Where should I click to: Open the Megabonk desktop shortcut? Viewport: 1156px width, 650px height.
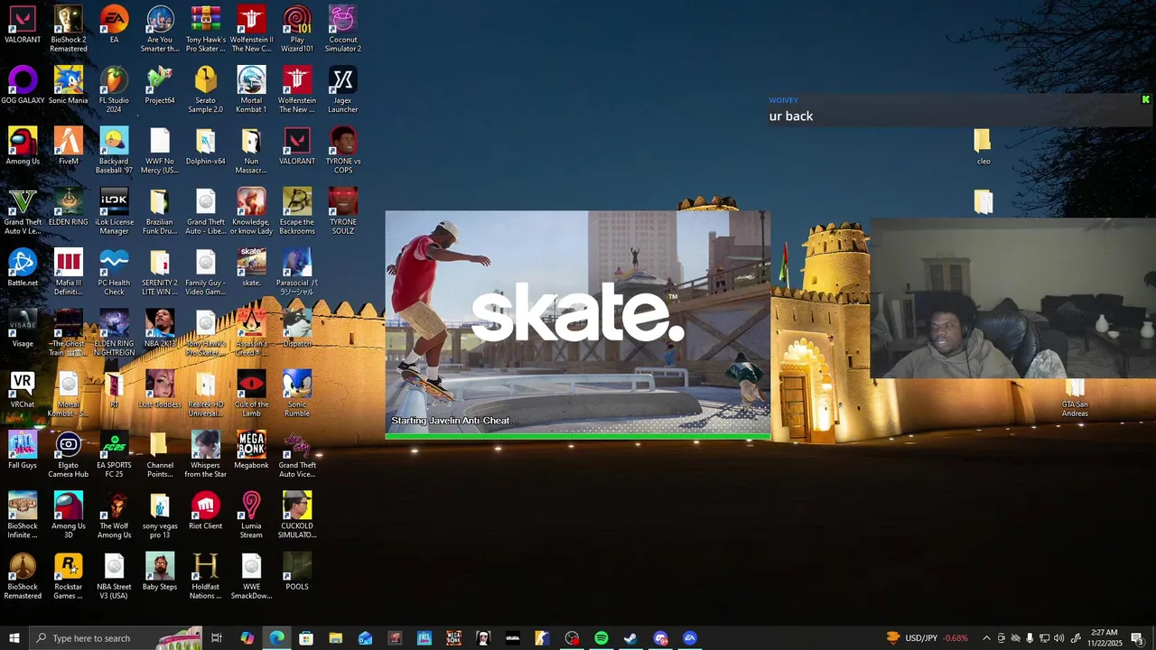pyautogui.click(x=251, y=449)
